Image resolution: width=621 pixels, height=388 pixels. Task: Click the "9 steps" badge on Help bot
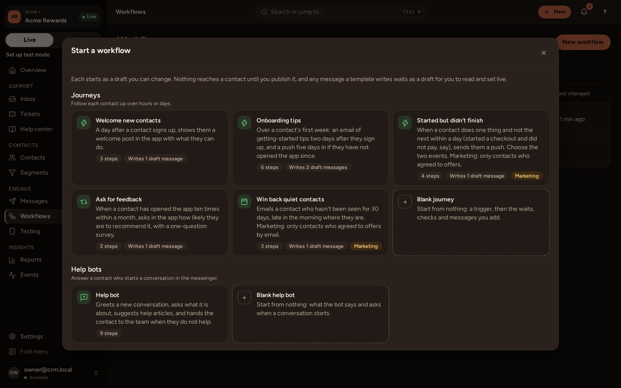(x=109, y=334)
